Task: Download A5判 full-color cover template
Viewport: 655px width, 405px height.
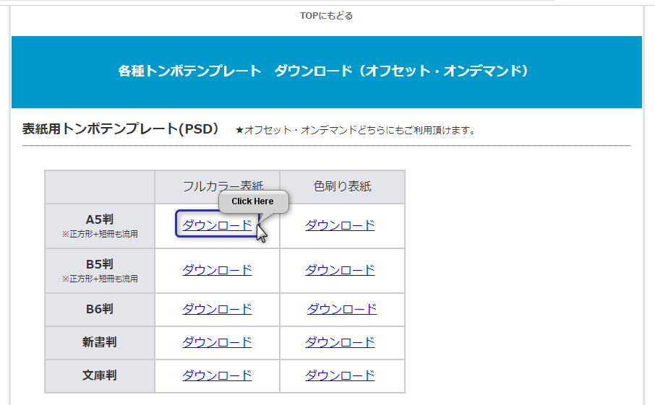Action: (217, 225)
